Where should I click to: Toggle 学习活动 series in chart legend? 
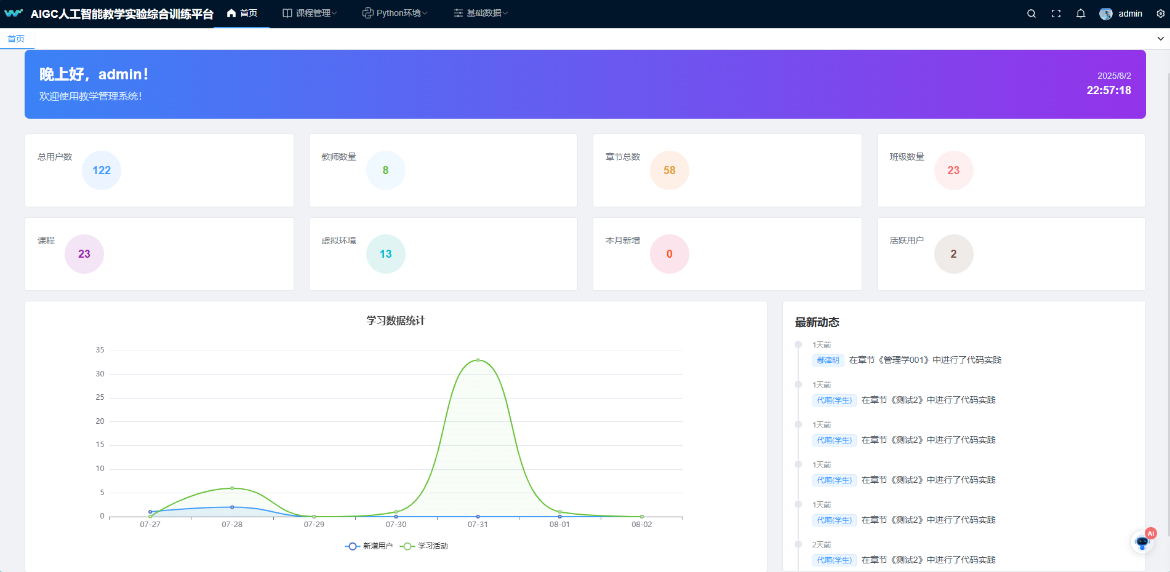[x=424, y=546]
